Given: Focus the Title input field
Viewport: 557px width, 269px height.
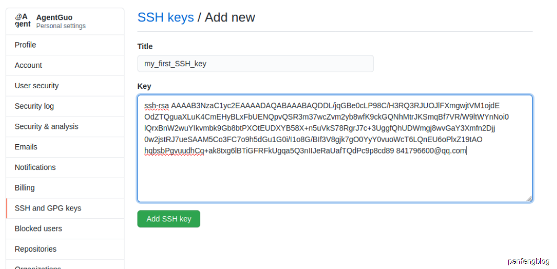Looking at the screenshot, I should click(x=255, y=64).
